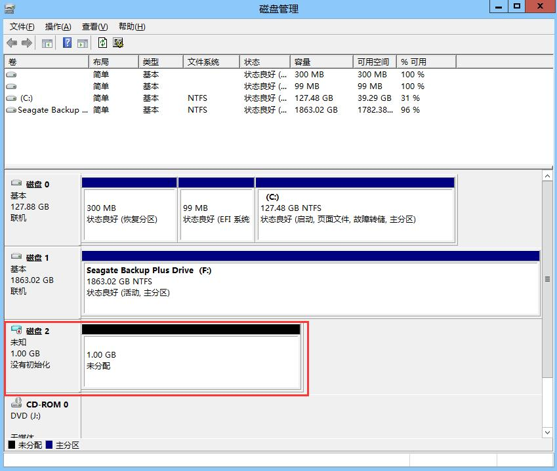Screen dimensions: 557x471
Task: Open the 文件(F) menu
Action: tap(22, 27)
